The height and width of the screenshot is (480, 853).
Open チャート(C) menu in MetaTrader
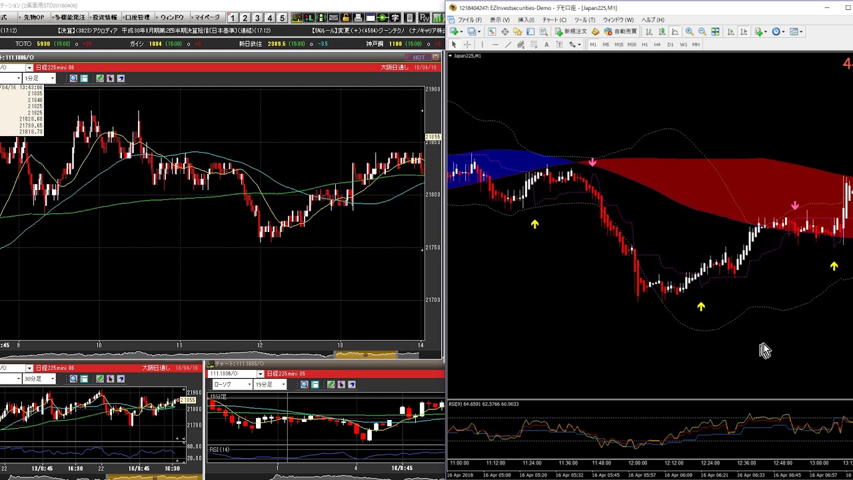(554, 20)
